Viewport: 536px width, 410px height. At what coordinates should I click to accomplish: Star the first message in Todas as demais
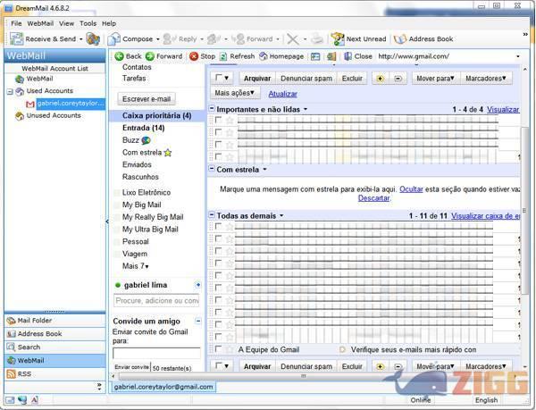point(230,227)
